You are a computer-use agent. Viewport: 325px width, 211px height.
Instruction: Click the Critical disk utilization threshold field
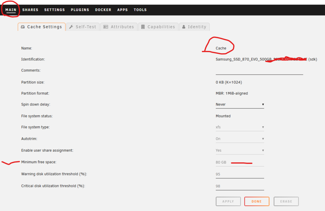click(240, 186)
